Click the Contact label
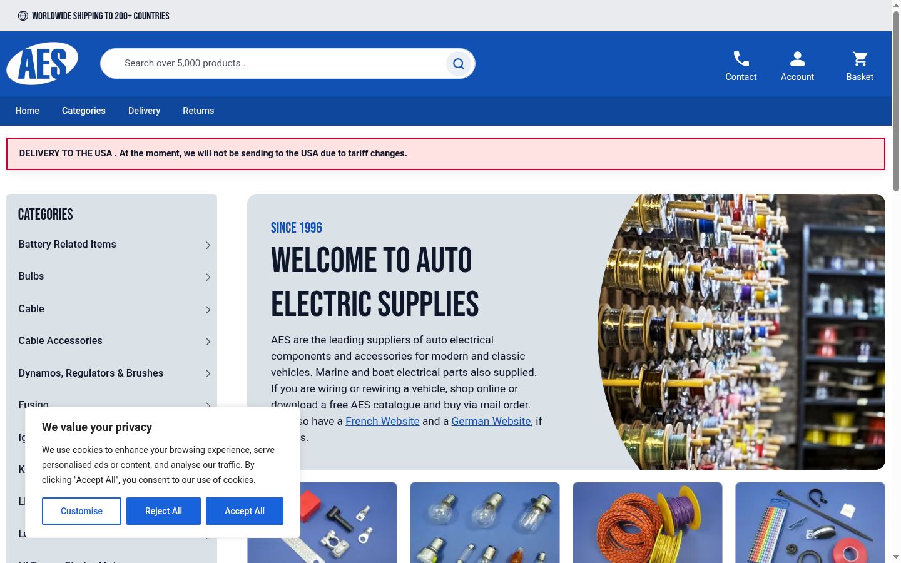 (741, 77)
